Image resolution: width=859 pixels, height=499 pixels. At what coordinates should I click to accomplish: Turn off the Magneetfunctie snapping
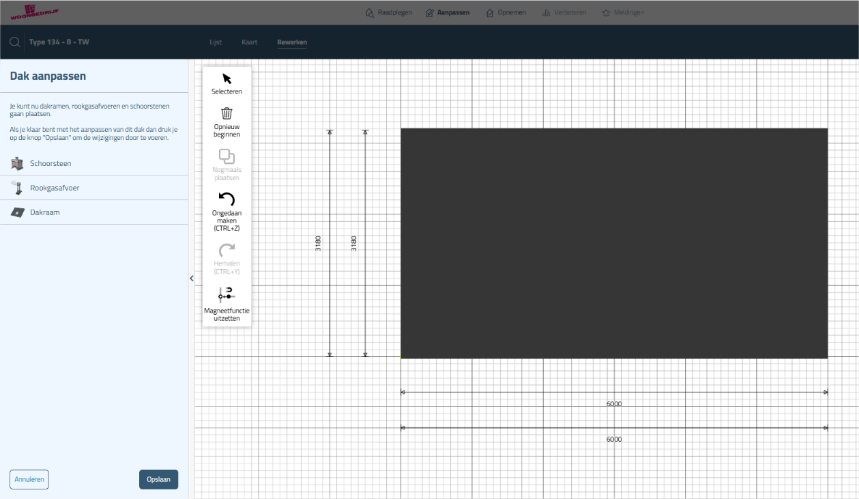(227, 294)
